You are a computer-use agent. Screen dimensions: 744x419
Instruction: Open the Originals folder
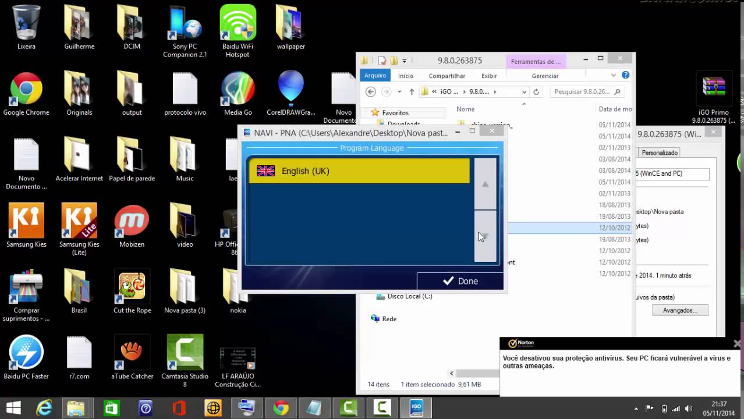click(79, 94)
